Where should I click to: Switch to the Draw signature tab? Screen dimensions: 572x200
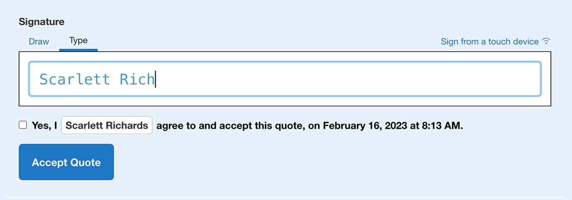pos(39,42)
